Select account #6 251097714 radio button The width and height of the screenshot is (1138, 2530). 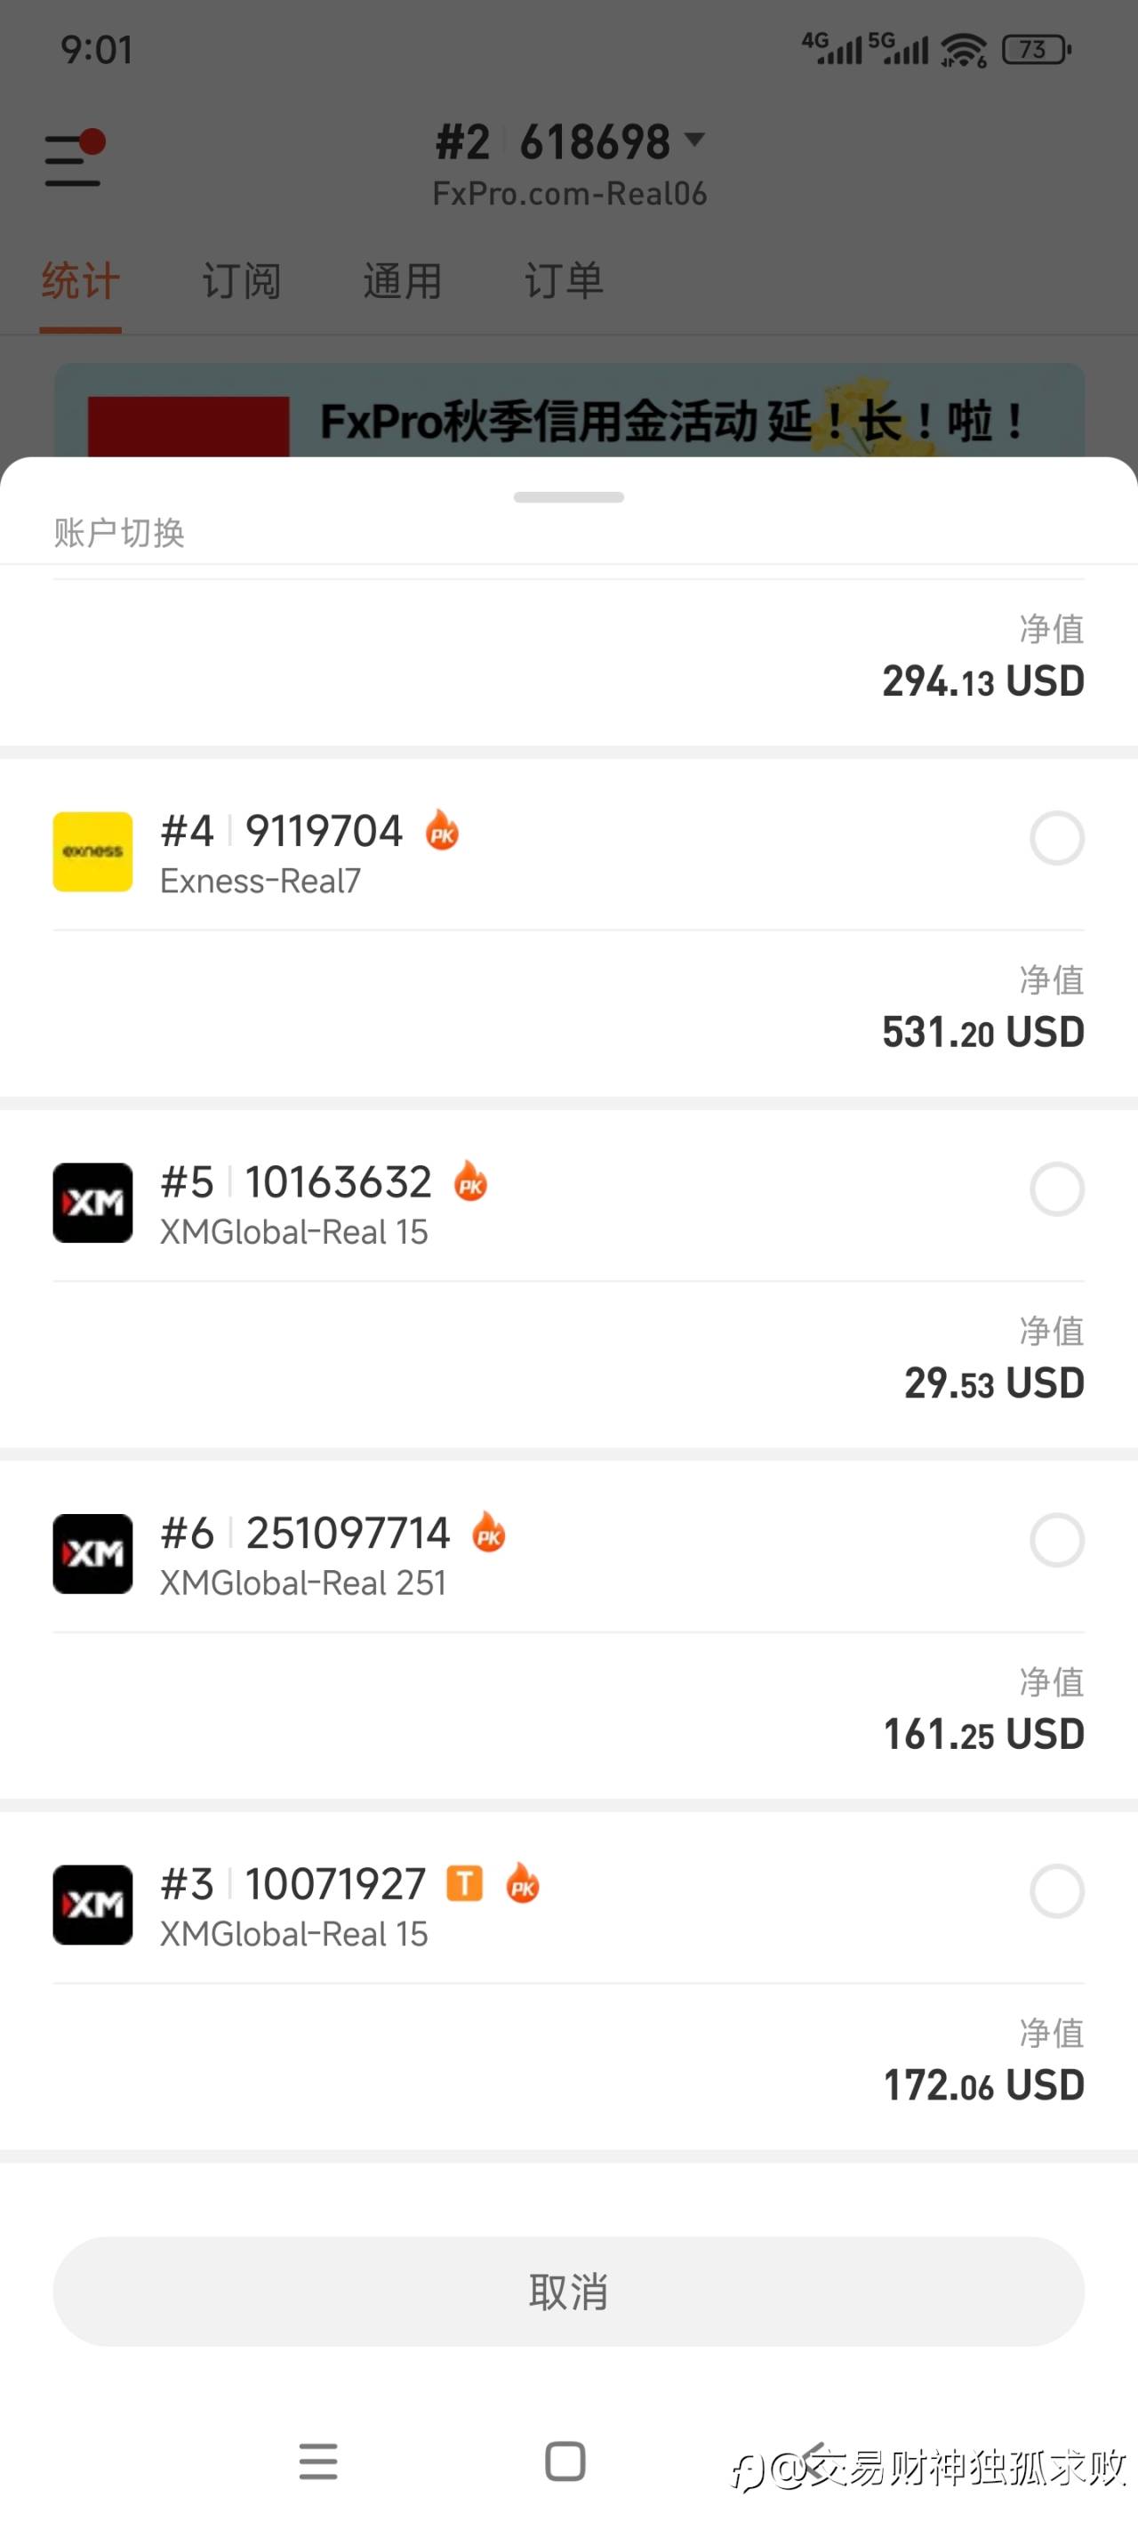tap(1056, 1539)
